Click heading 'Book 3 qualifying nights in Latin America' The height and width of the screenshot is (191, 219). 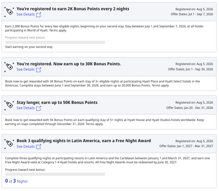click(x=58, y=141)
